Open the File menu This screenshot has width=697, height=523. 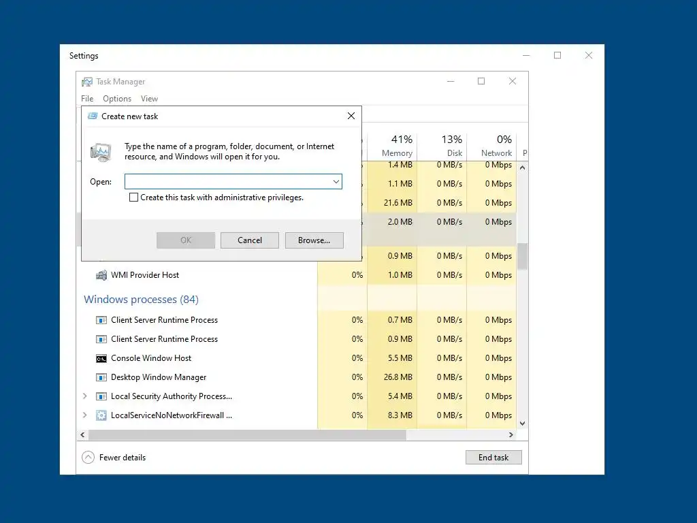coord(87,99)
